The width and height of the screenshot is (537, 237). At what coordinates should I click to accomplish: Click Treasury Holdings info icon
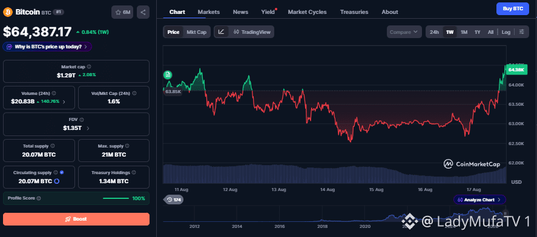click(x=134, y=173)
